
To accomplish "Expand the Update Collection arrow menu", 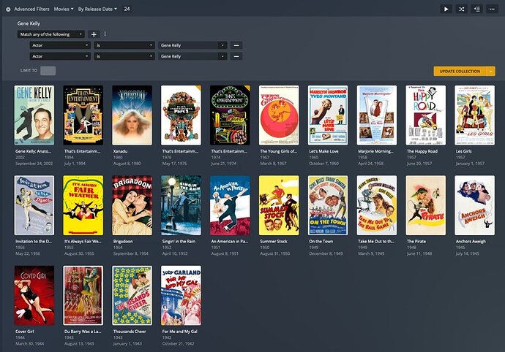I will tap(491, 71).
